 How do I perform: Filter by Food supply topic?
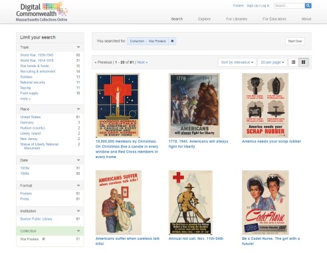click(29, 93)
